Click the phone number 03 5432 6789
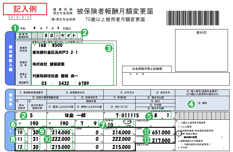This screenshot has height=152, width=233. click(x=65, y=83)
